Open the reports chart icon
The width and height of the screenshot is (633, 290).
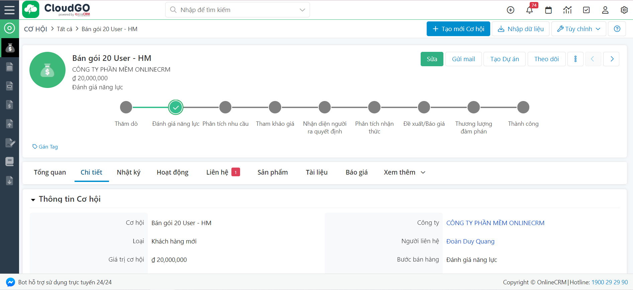click(567, 10)
